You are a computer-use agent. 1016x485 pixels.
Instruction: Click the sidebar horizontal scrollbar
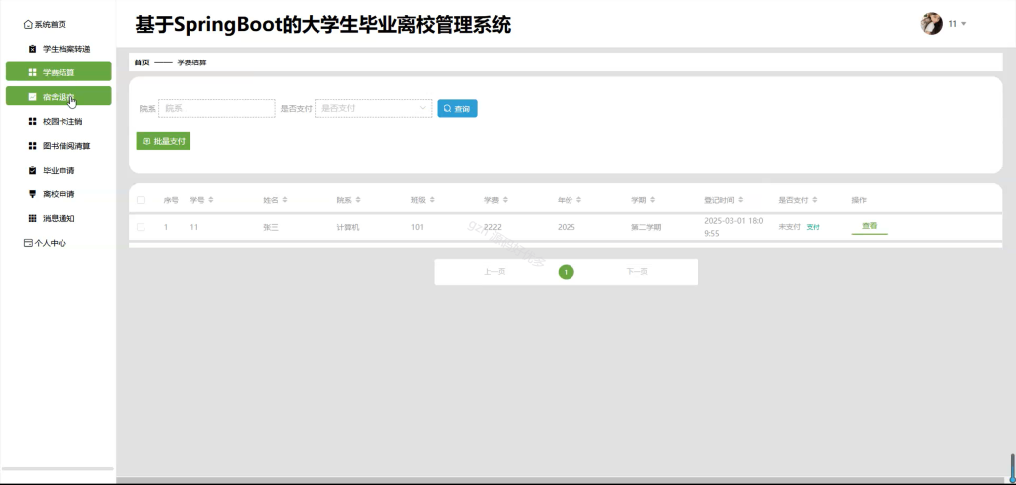click(58, 468)
